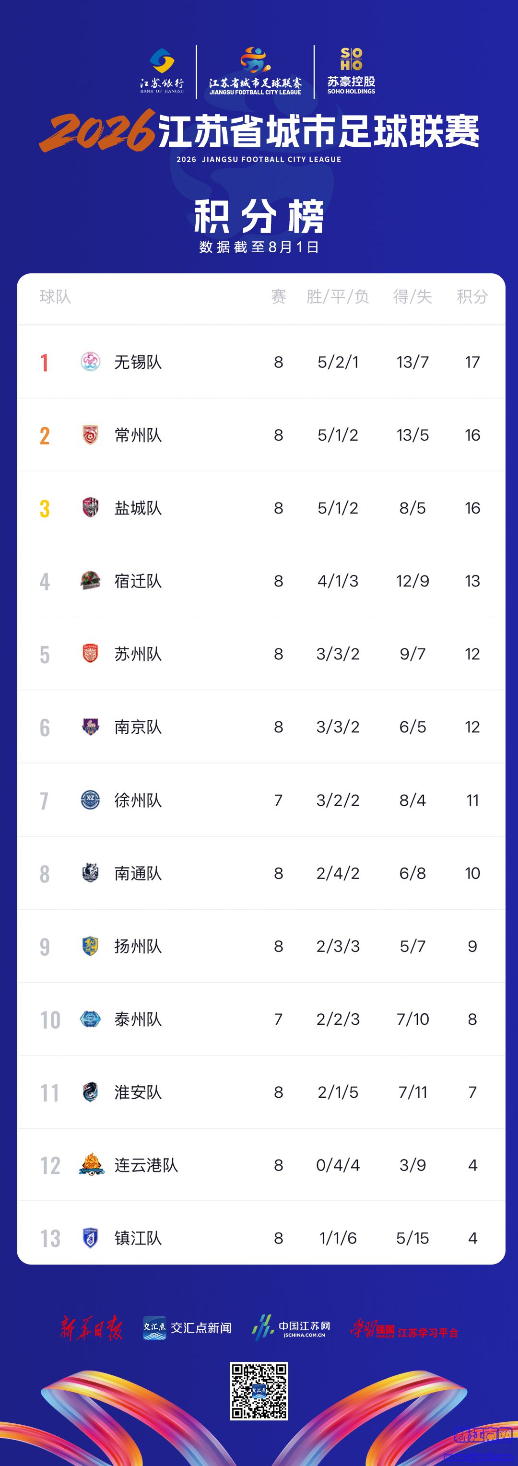Click the Wuxi team (无锡队) logo

(x=91, y=362)
